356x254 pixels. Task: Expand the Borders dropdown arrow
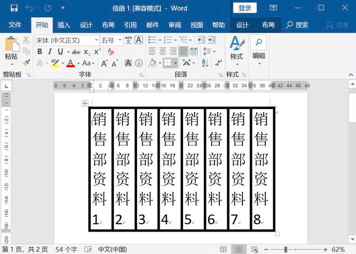coord(175,63)
